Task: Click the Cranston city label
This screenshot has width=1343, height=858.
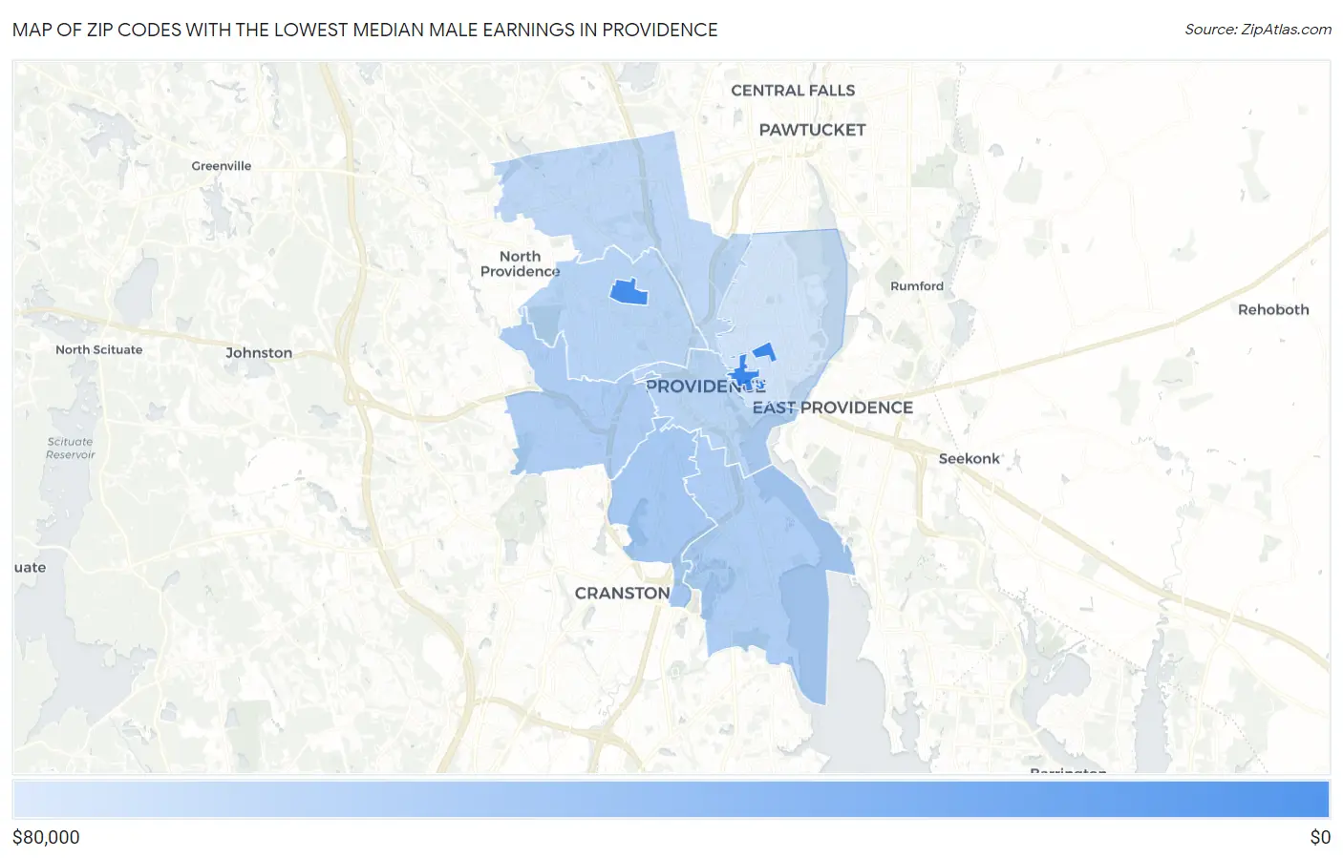Action: (622, 594)
